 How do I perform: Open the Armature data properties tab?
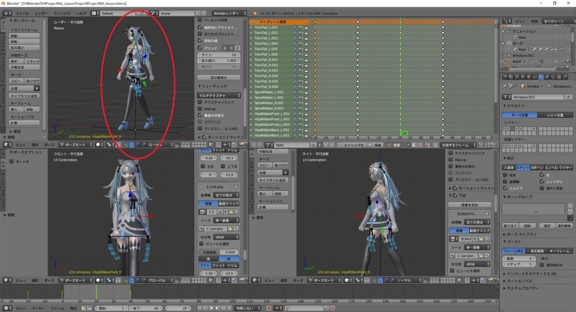click(x=541, y=76)
